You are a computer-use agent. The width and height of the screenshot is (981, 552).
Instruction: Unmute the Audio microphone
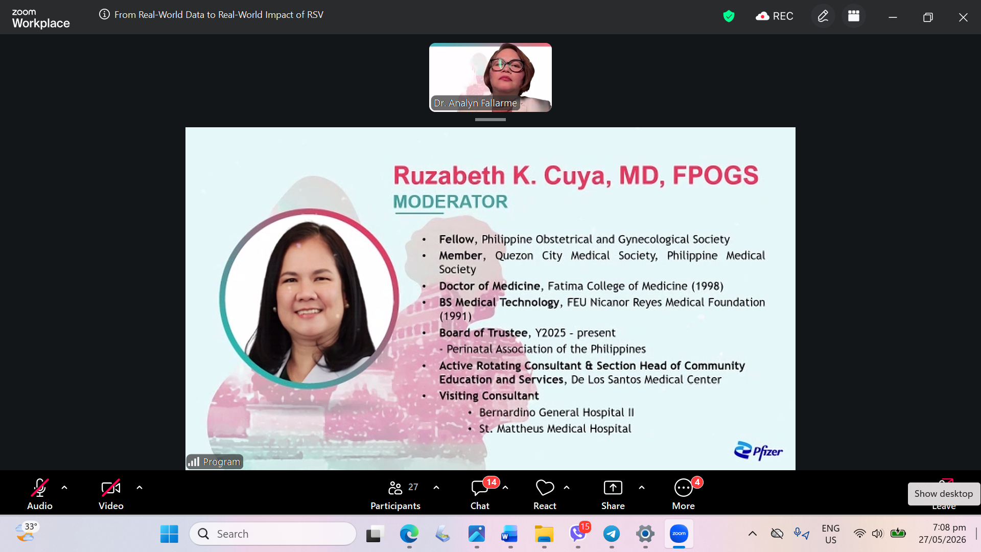click(x=40, y=494)
